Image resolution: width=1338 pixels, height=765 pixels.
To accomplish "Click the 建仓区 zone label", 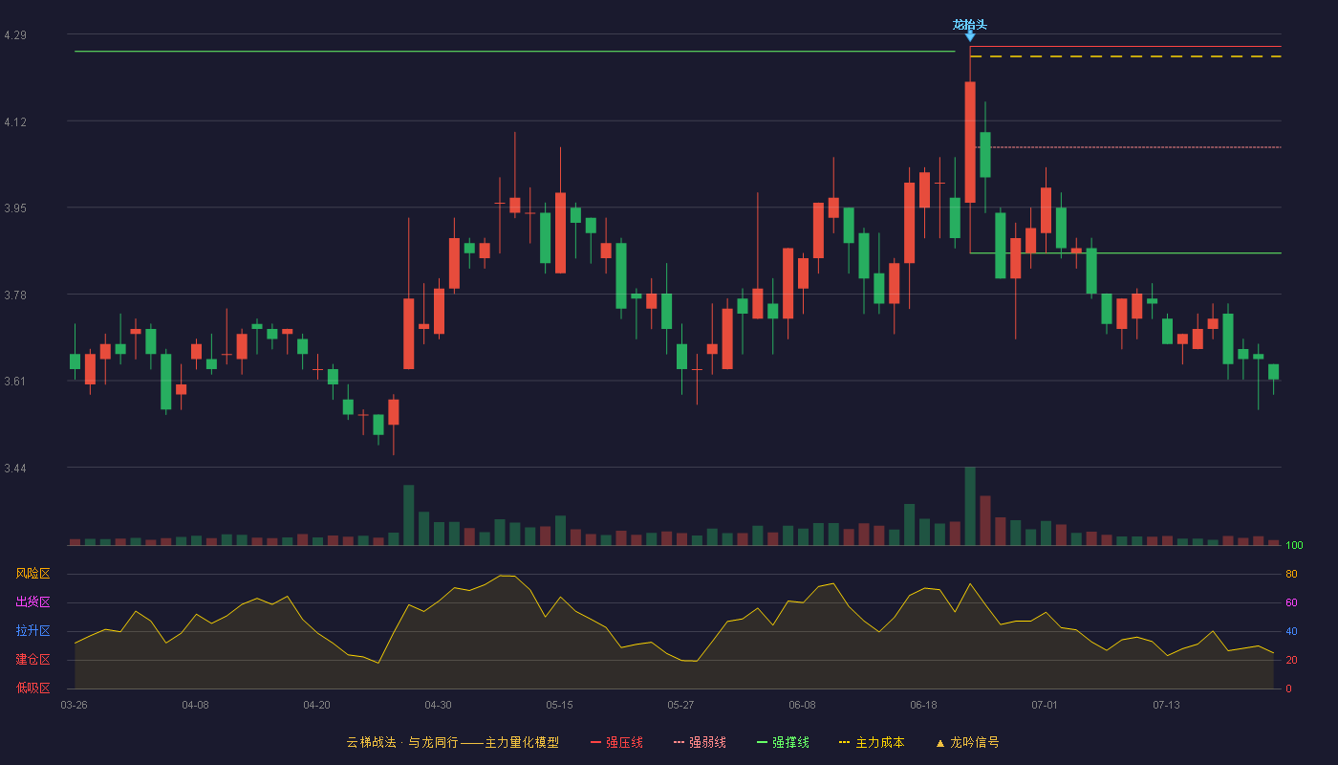I will (x=32, y=660).
